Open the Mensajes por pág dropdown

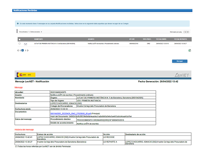point(186,32)
